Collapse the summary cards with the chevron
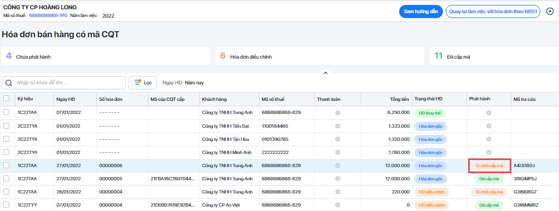 point(325,73)
